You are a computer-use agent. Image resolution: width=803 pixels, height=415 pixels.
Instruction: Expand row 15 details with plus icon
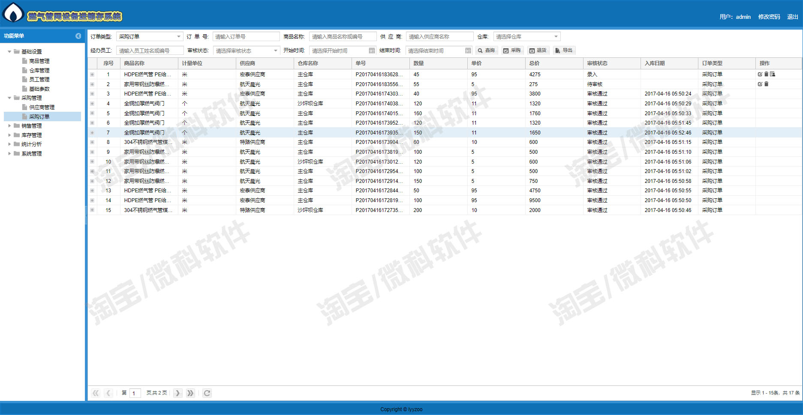[x=92, y=210]
